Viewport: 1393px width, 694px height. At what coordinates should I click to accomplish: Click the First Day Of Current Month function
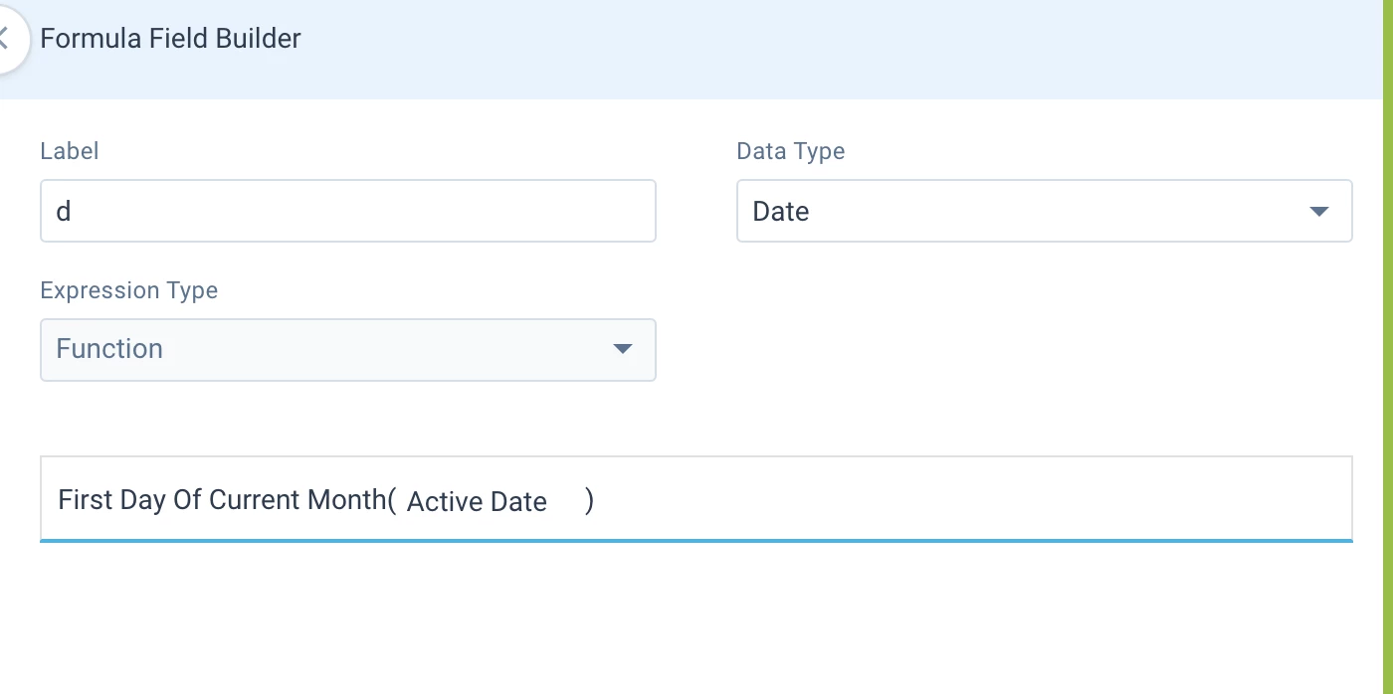coord(221,499)
